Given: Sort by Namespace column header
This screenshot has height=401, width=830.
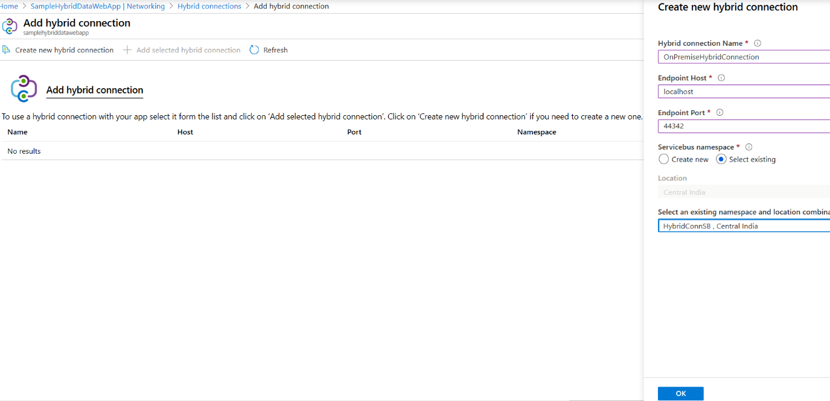Looking at the screenshot, I should coord(537,132).
